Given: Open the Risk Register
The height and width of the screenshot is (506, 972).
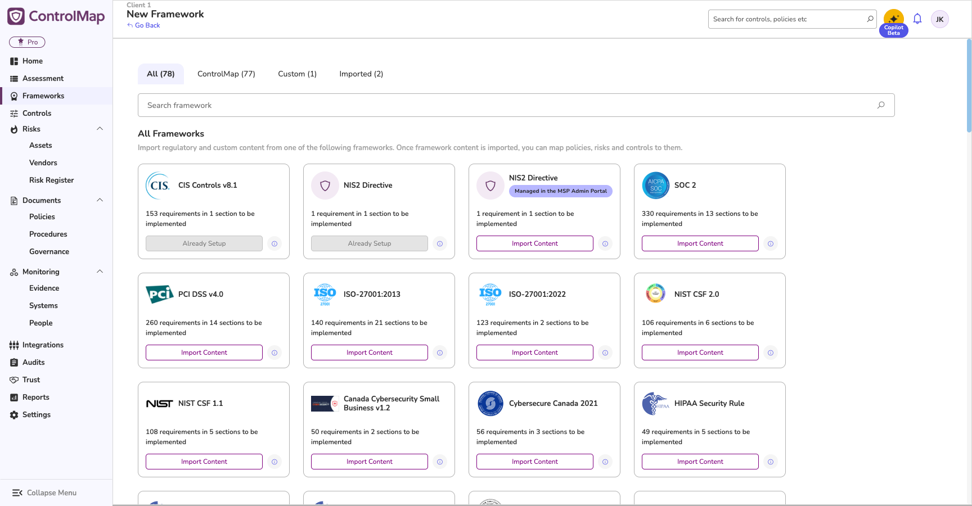Looking at the screenshot, I should [x=52, y=180].
